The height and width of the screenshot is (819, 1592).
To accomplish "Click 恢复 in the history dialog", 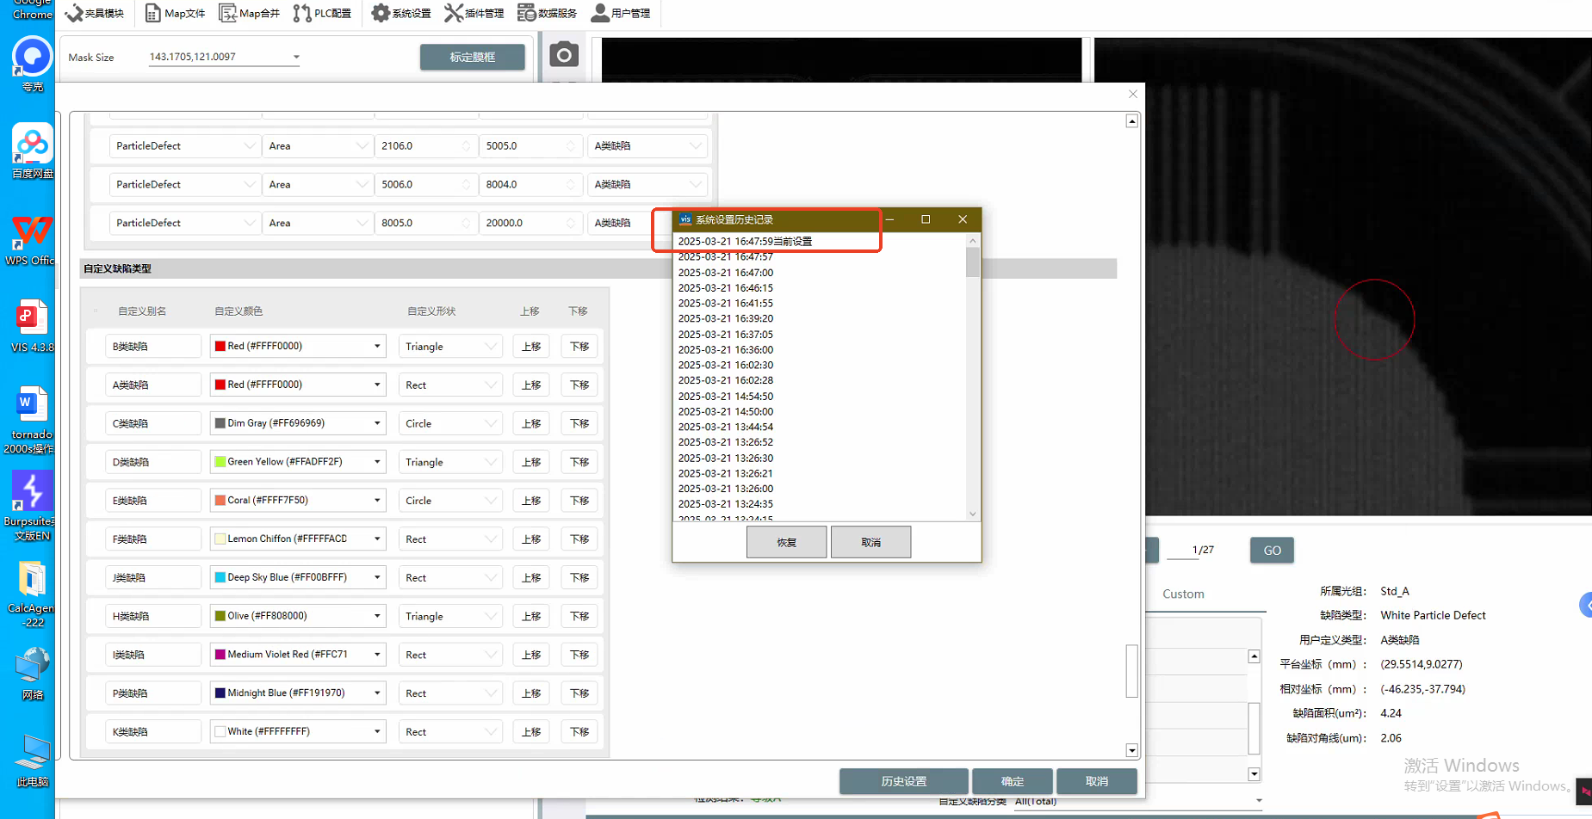I will (x=786, y=542).
